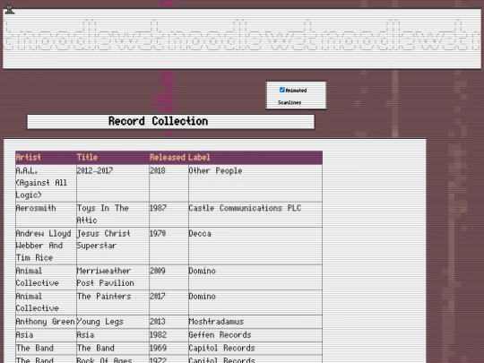Select Anthony Green artist cell
484x363 pixels.
(46, 322)
